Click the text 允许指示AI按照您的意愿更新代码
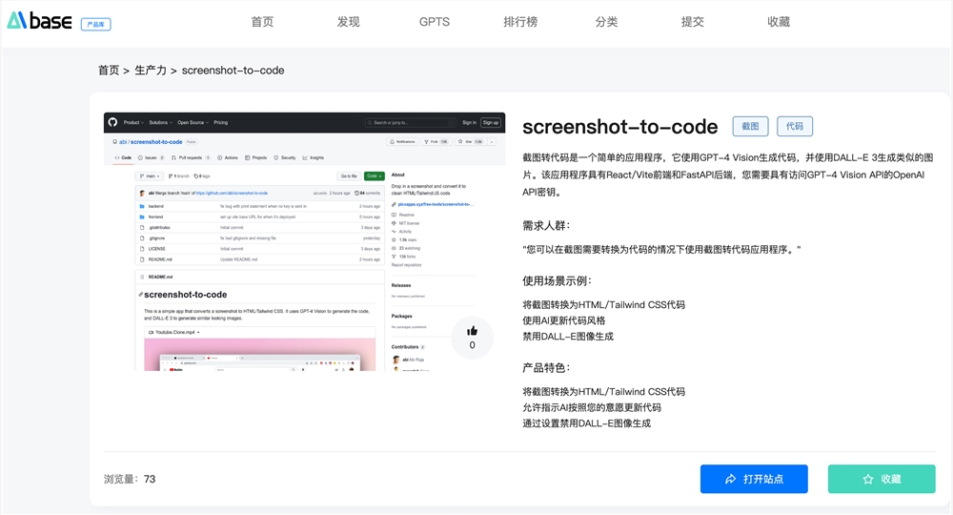The width and height of the screenshot is (953, 515). (x=592, y=407)
